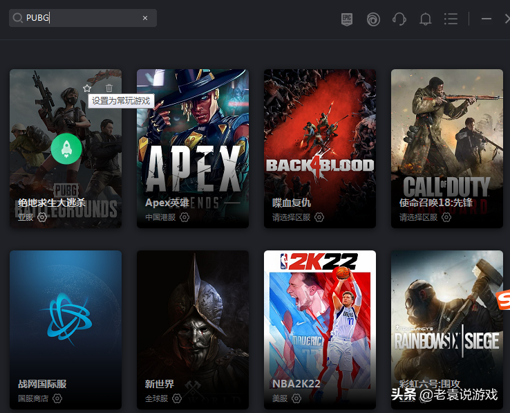Select the 战网国际服 Battle.net card

pos(66,329)
